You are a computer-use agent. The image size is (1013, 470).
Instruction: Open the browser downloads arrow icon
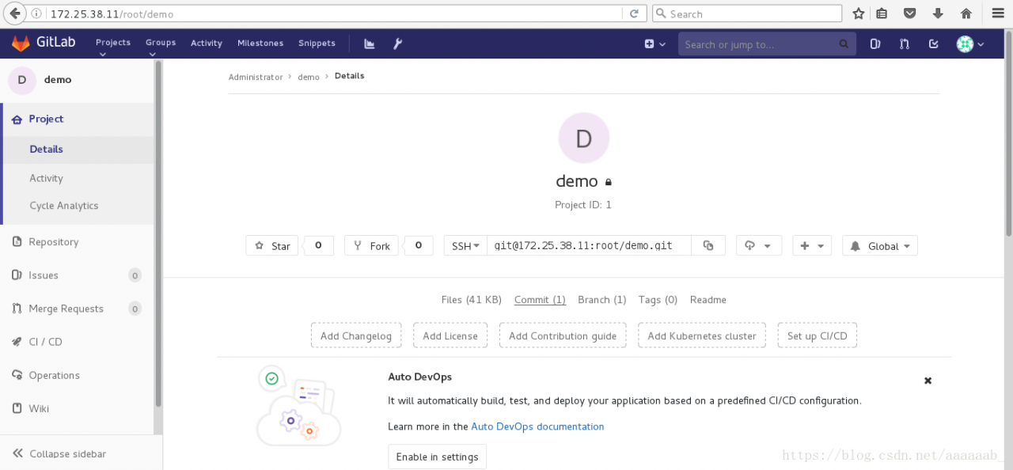pos(938,13)
